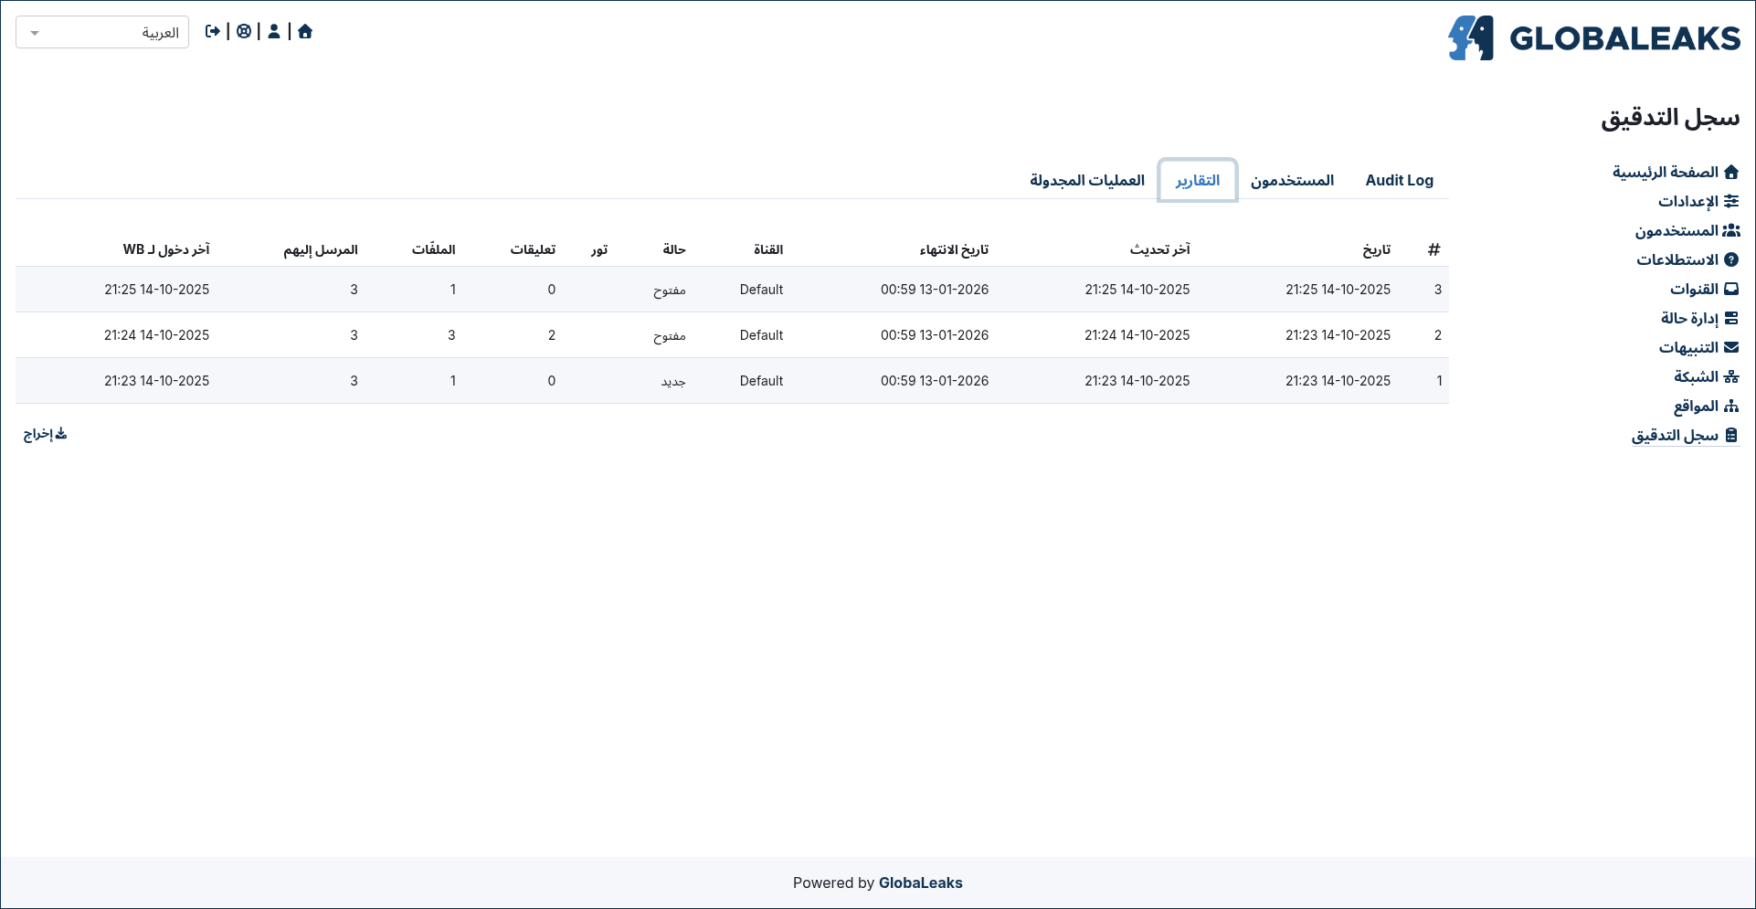Click the support lifebuoy icon
This screenshot has width=1756, height=909.
point(244,31)
